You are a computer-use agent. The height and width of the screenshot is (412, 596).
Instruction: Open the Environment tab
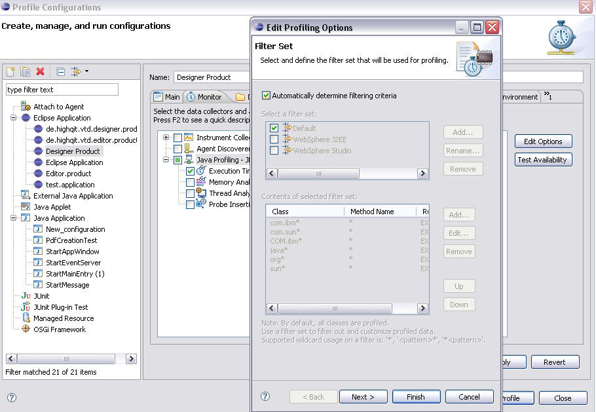point(520,97)
